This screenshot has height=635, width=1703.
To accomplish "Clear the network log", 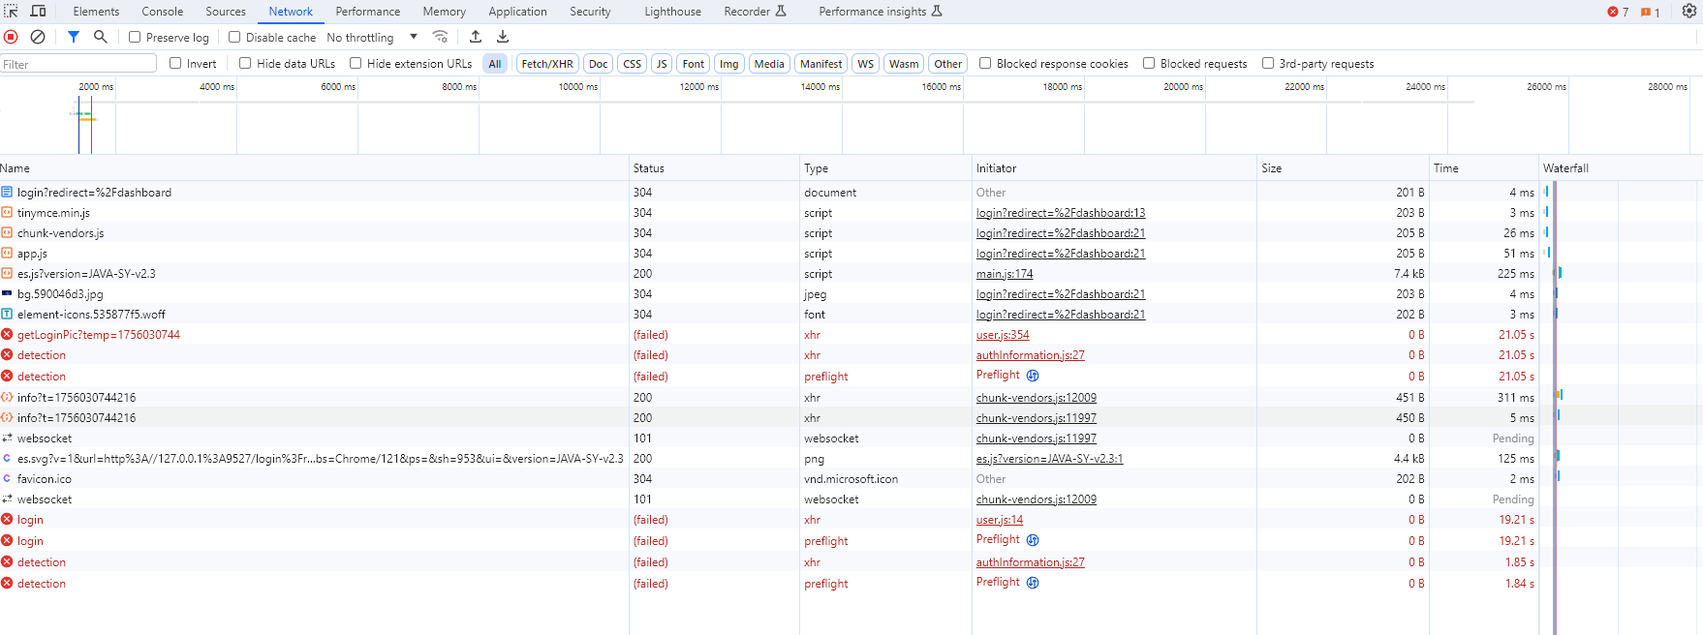I will click(38, 37).
